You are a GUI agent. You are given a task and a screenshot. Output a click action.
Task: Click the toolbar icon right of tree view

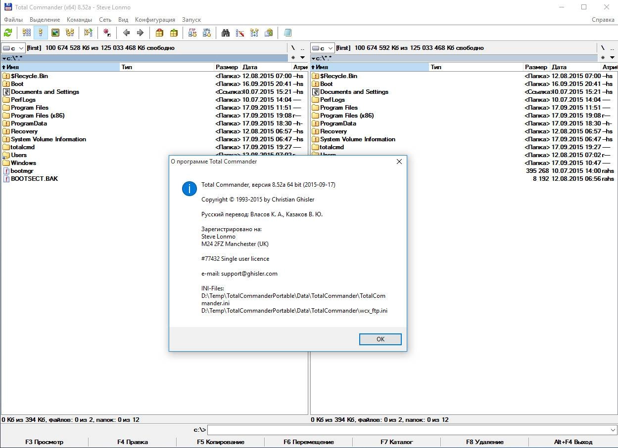point(88,33)
